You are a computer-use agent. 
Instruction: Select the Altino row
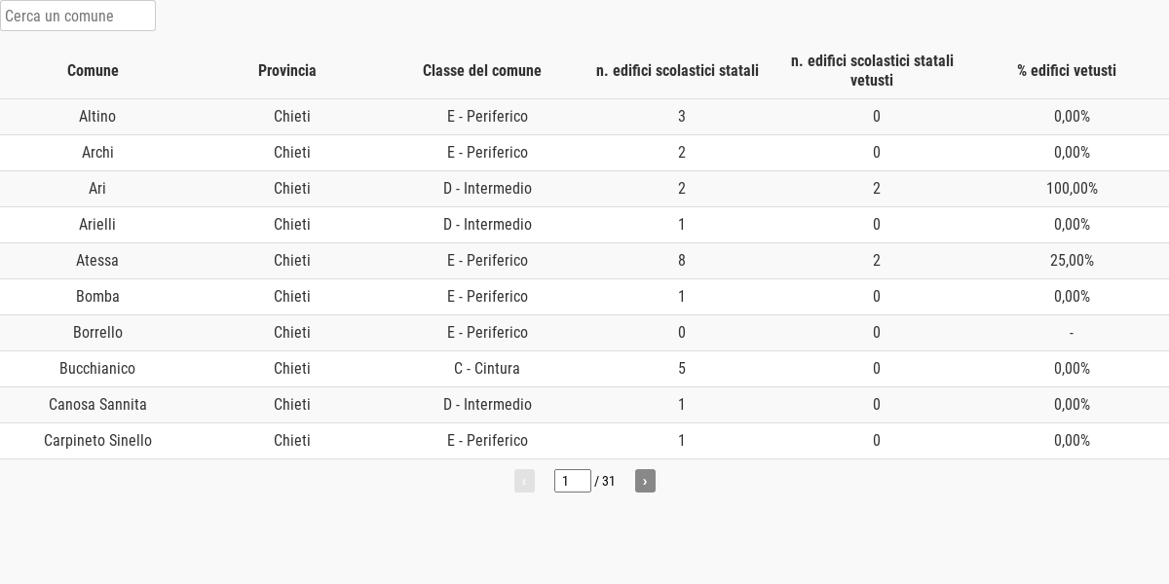(x=584, y=117)
